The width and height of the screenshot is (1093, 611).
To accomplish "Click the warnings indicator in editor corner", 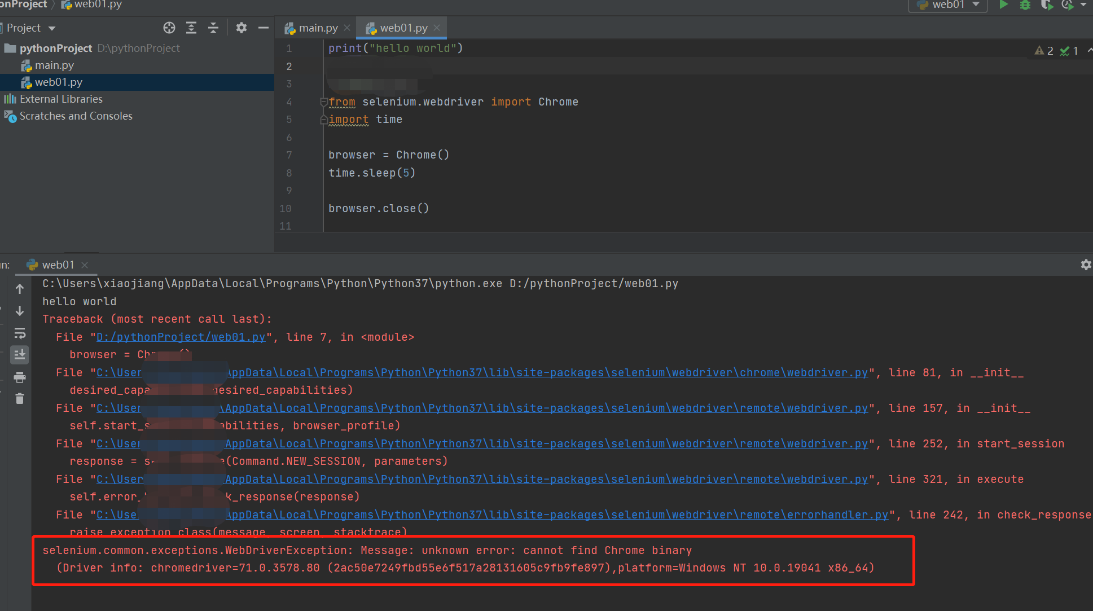I will (x=1044, y=51).
